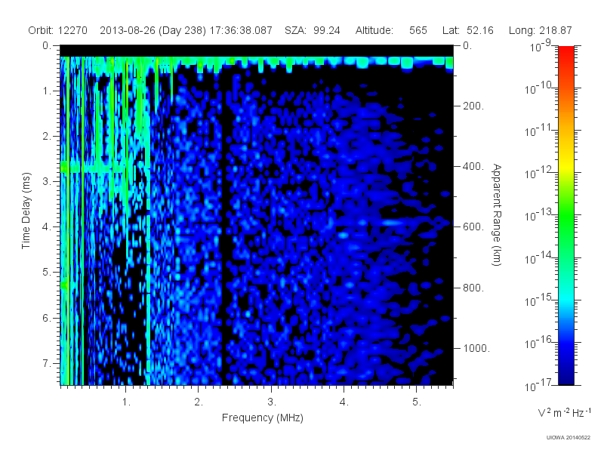604x453 pixels.
Task: Click the '4.' tick on frequency axis
Action: tap(344, 402)
